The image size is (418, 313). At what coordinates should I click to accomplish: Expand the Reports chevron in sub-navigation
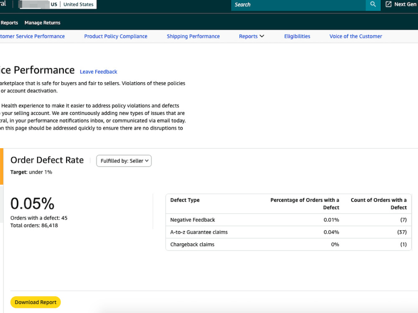(x=262, y=36)
